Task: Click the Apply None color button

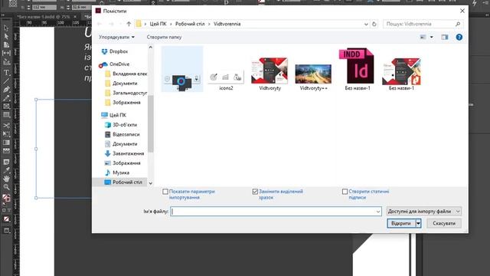Action: tap(6, 219)
